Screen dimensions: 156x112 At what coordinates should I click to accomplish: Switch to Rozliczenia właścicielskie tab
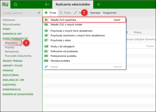(x=73, y=5)
